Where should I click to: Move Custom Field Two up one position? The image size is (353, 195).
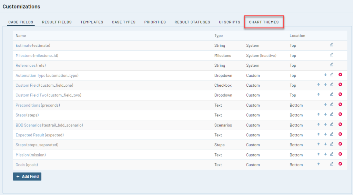click(x=319, y=94)
